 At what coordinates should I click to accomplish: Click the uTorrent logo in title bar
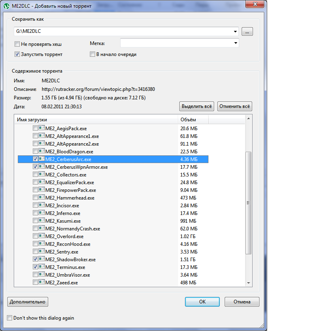tap(6, 6)
